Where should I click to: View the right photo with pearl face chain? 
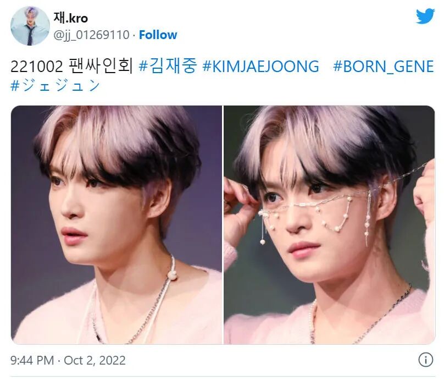pyautogui.click(x=329, y=225)
